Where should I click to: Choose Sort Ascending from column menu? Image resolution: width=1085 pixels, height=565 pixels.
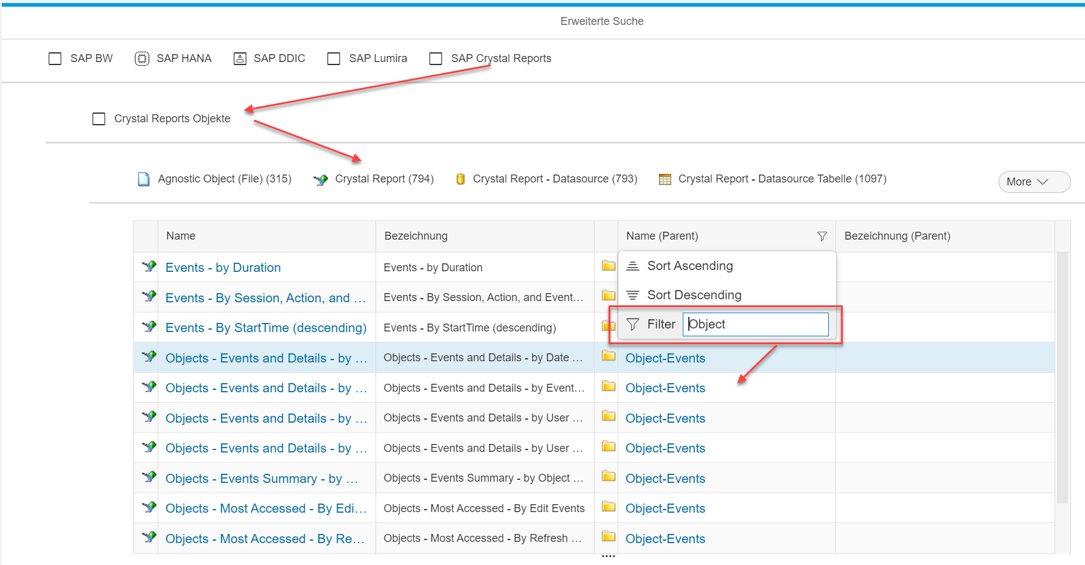pos(689,266)
